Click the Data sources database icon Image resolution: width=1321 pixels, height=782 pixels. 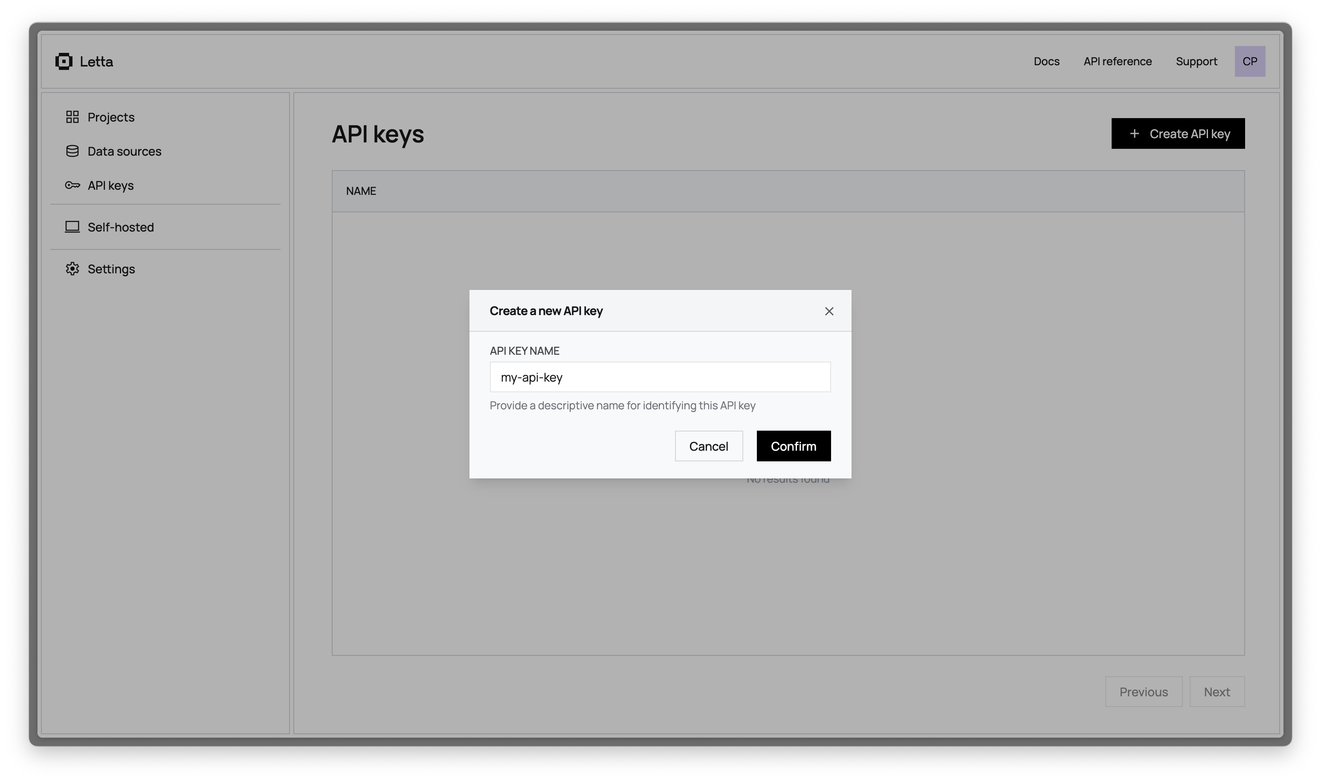tap(72, 151)
